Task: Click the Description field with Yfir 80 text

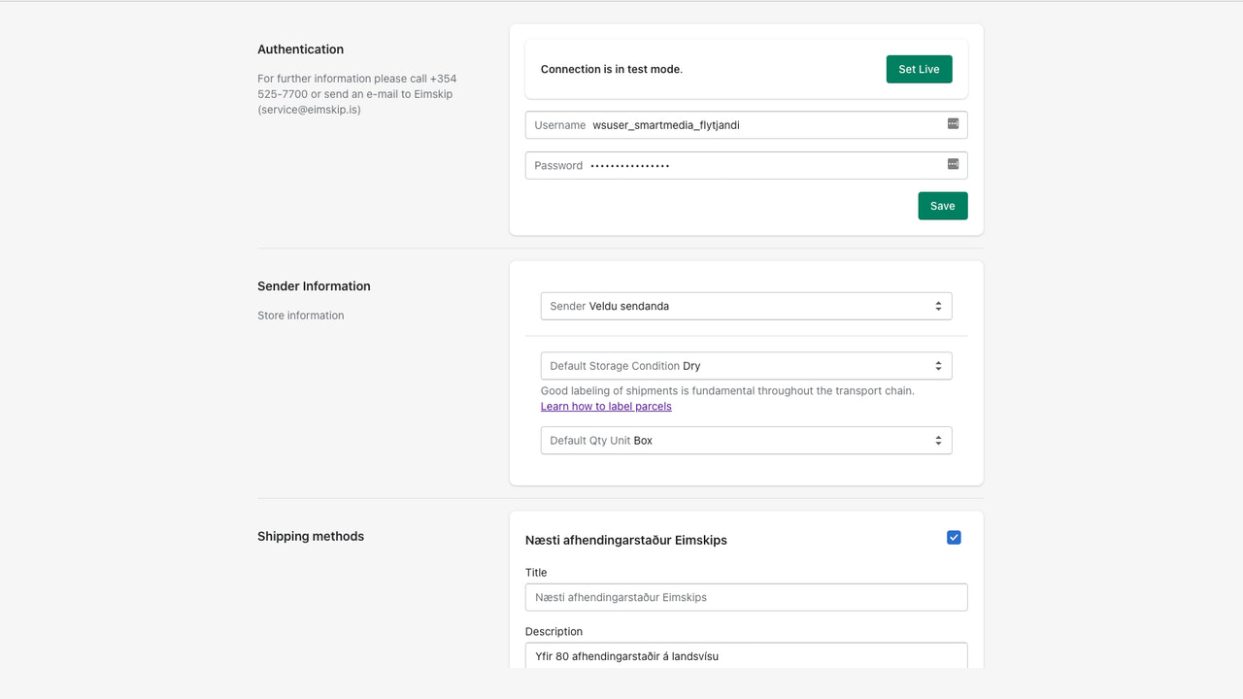Action: click(746, 655)
